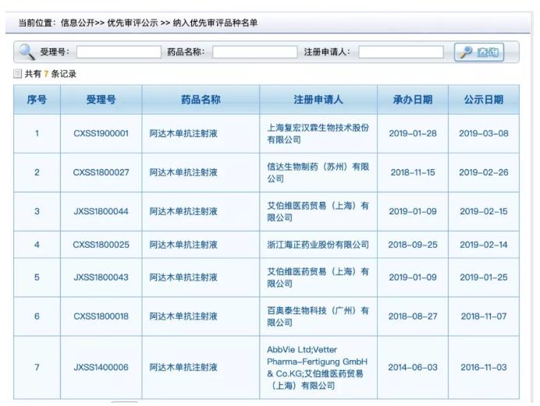Click the 序号 column header

pyautogui.click(x=37, y=100)
